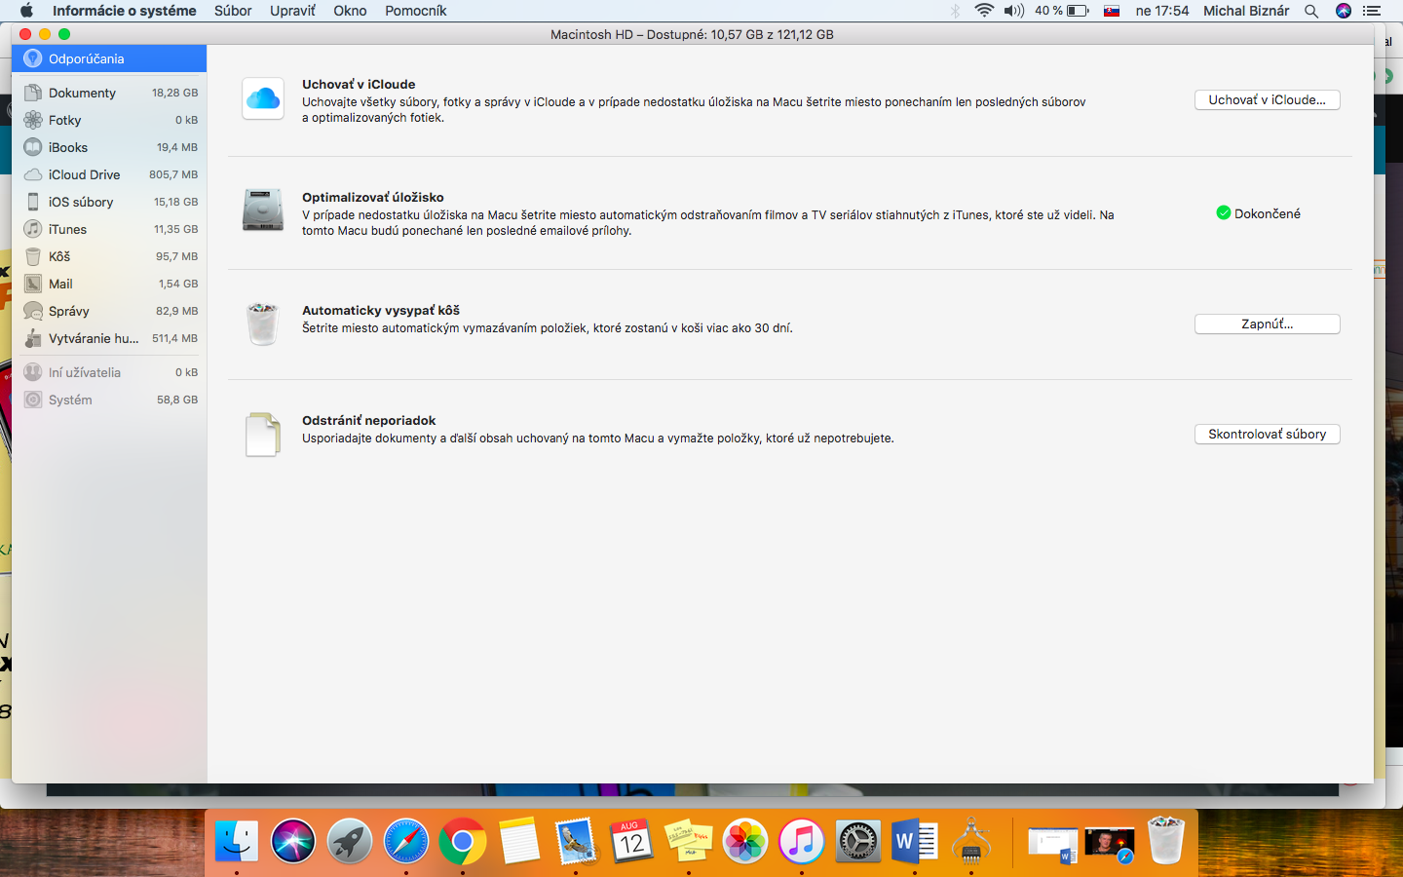1403x877 pixels.
Task: Click the hard drive icon for Optimalizovať úložisko
Action: coord(263,210)
